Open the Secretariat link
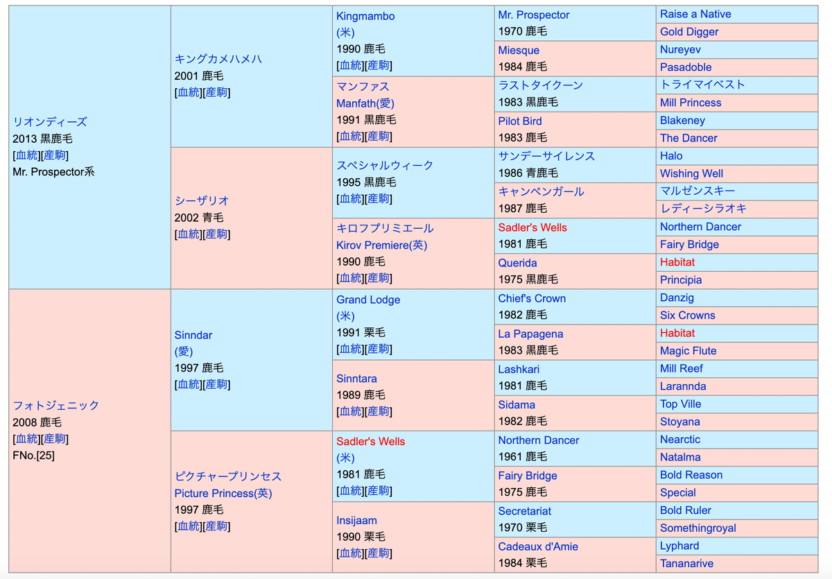832x579 pixels. (x=524, y=510)
